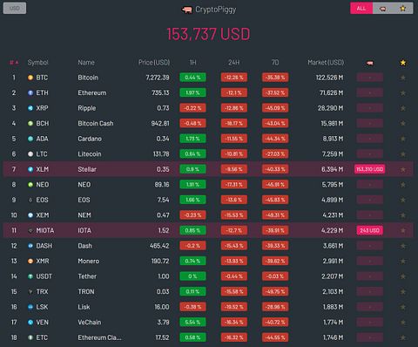Viewport: 418px width, 347px height.
Task: Toggle the favorite star for Bitcoin
Action: (x=403, y=78)
